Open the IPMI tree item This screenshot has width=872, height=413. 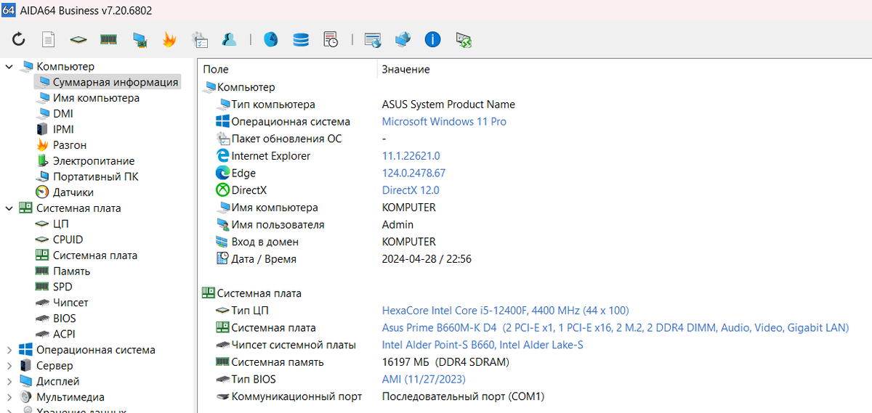click(63, 129)
